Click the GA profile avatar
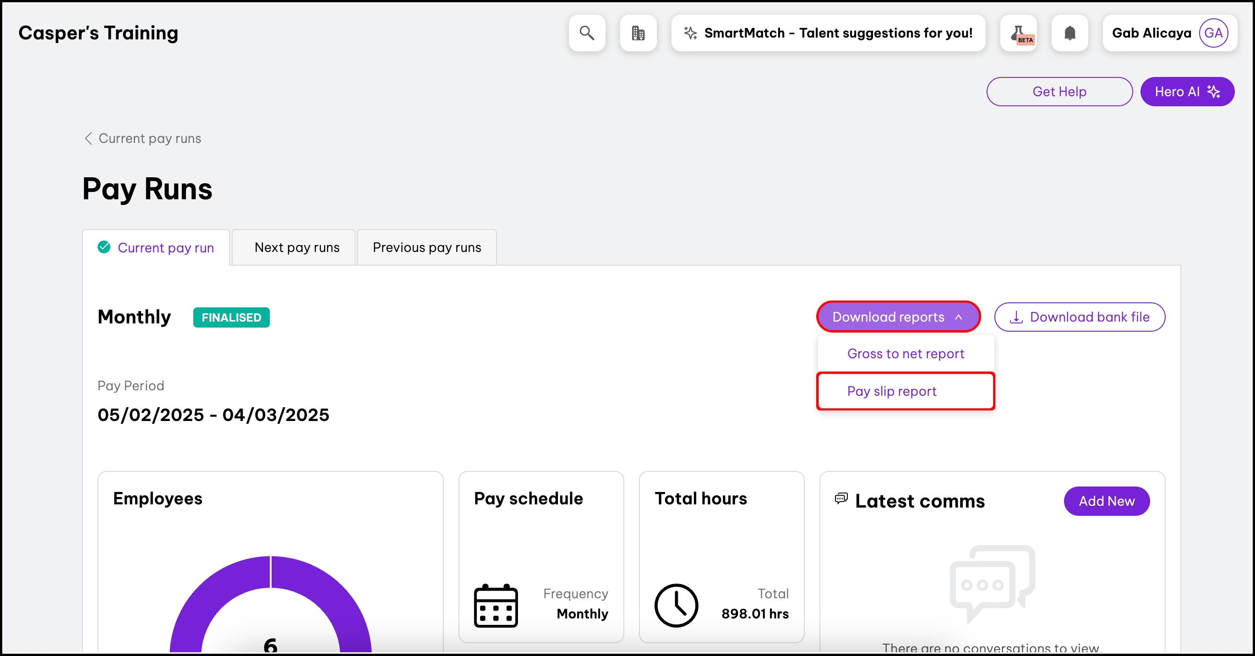This screenshot has width=1255, height=656. coord(1213,33)
